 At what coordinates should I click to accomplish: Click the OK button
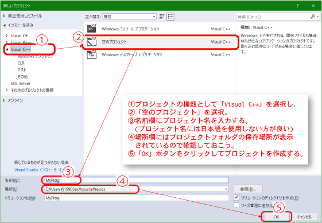(276, 217)
